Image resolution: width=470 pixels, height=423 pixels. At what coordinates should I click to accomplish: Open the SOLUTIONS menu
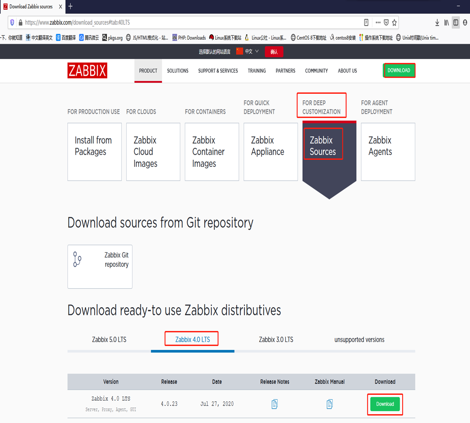click(178, 71)
